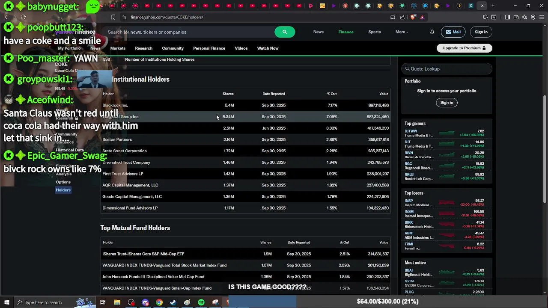The width and height of the screenshot is (548, 308).
Task: Open Steam from the taskbar
Action: tap(173, 302)
